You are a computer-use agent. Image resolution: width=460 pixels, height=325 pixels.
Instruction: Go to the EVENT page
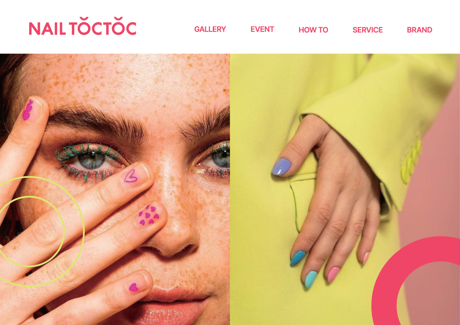pos(262,29)
